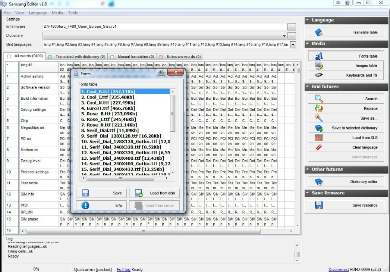Click the Software version cell
The image size is (390, 272).
39,89
